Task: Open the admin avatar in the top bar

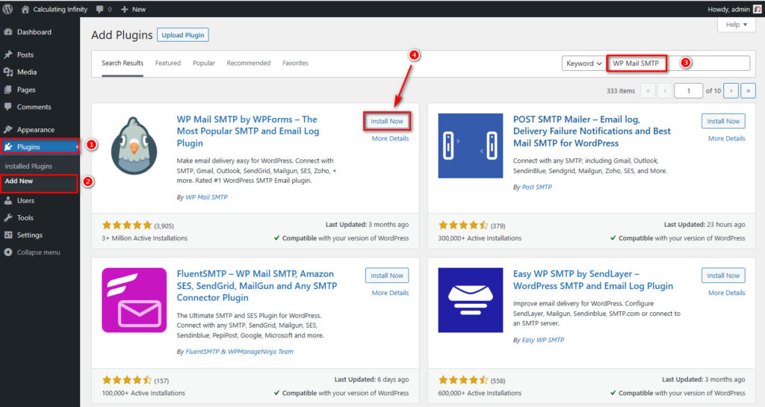Action: 758,9
